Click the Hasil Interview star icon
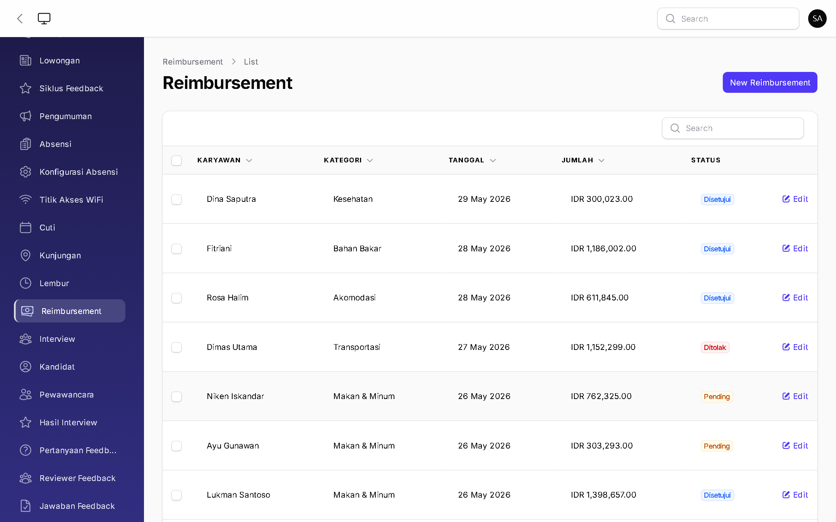The width and height of the screenshot is (836, 522). tap(26, 422)
